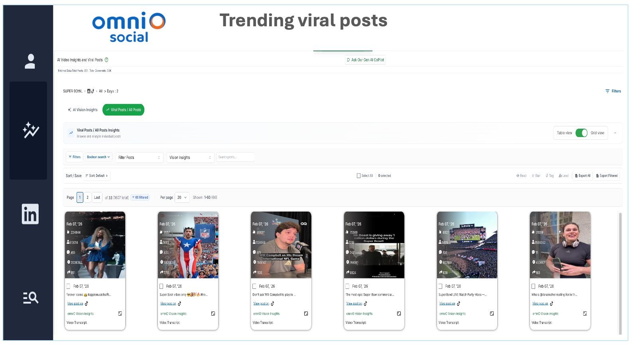Switch to the AI Vision Insights tab
Viewport: 634px width, 345px height.
pos(83,110)
